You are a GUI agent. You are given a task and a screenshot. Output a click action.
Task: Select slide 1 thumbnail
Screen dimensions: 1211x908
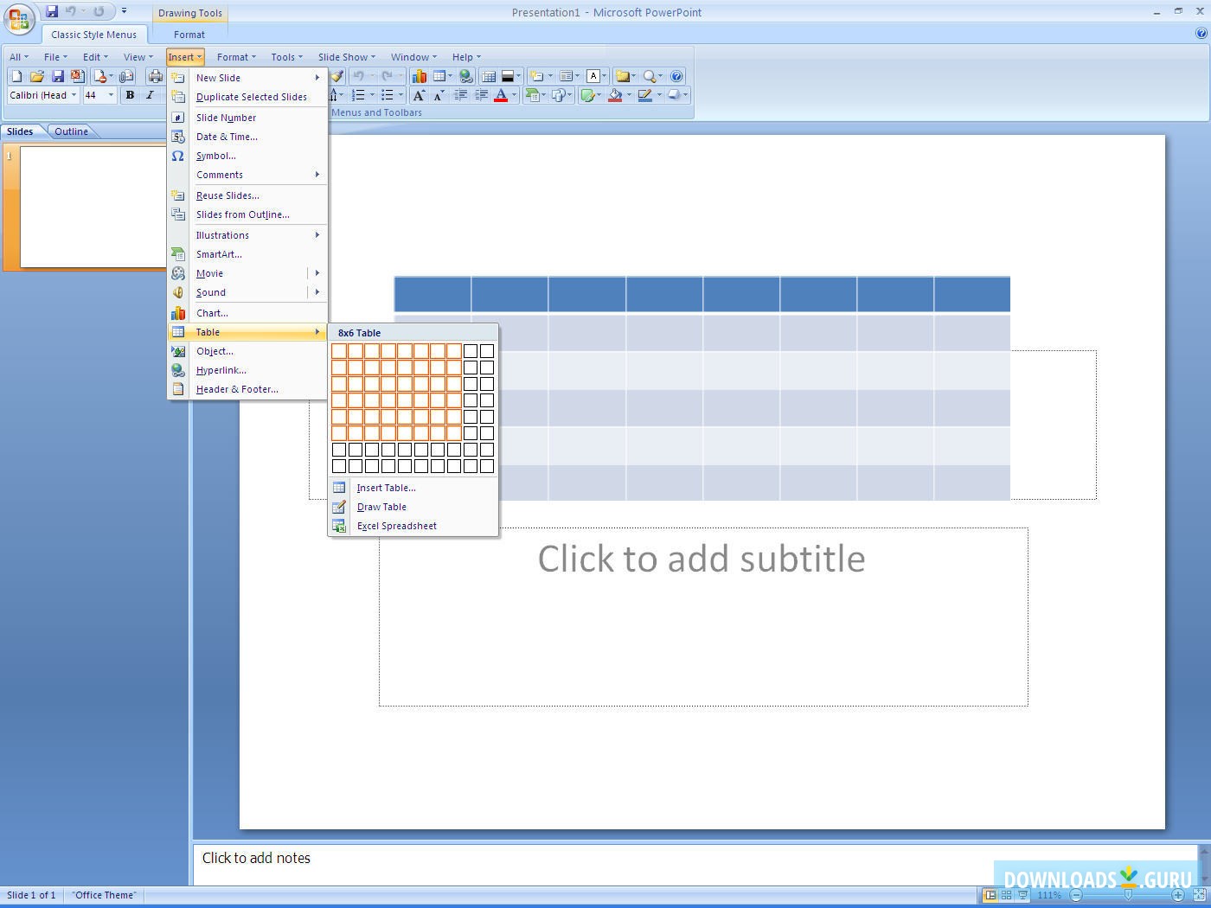coord(93,207)
